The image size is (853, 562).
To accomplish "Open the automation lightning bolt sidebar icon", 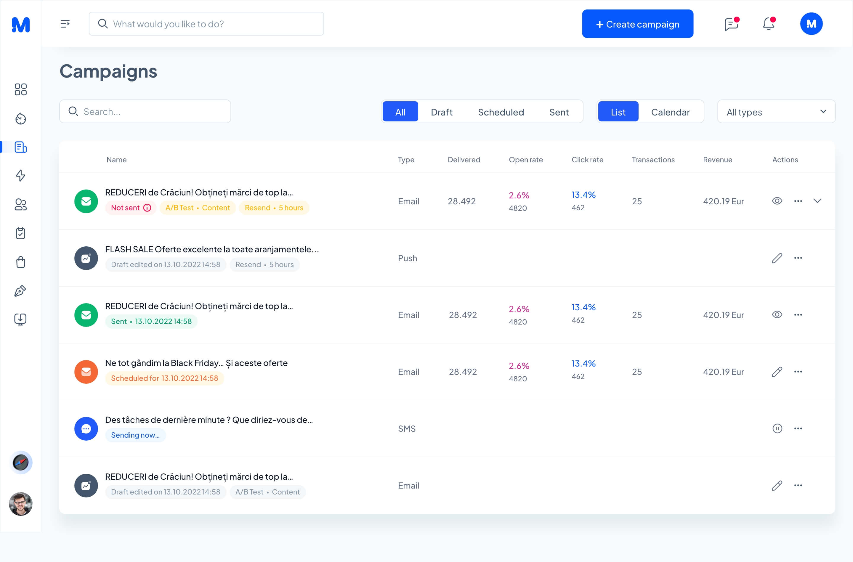I will 20,176.
